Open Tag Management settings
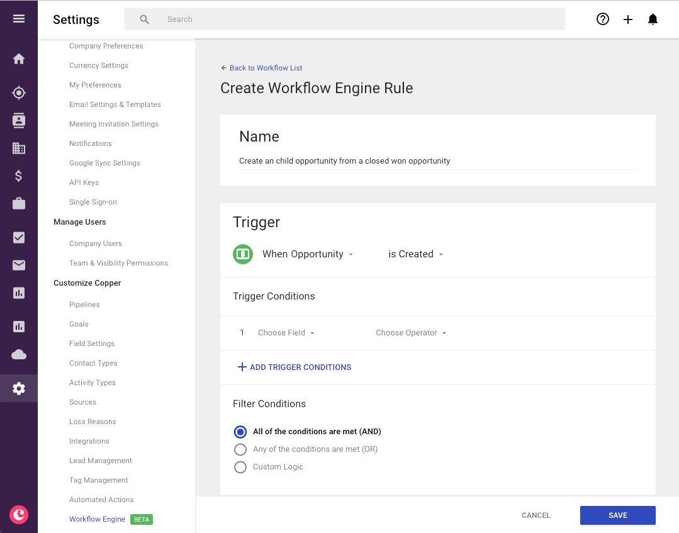The height and width of the screenshot is (533, 679). (x=99, y=480)
